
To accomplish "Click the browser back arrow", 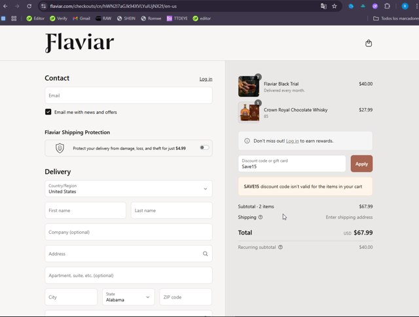I will pos(5,6).
